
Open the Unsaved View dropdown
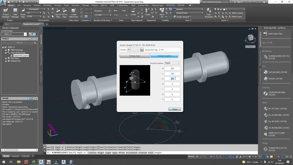188,13
